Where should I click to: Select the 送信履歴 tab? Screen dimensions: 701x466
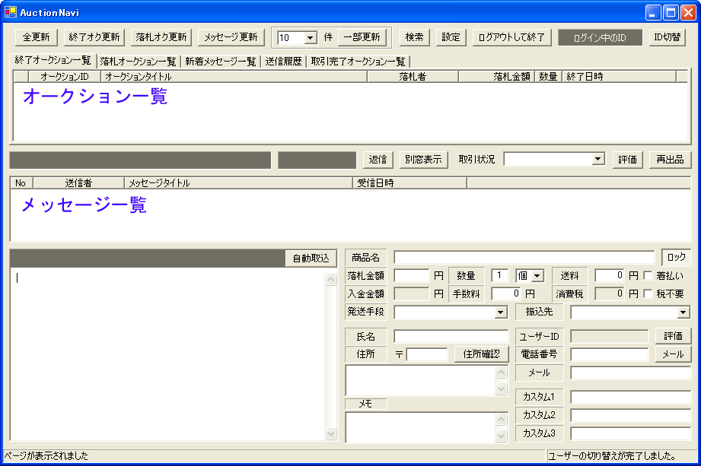tap(283, 62)
